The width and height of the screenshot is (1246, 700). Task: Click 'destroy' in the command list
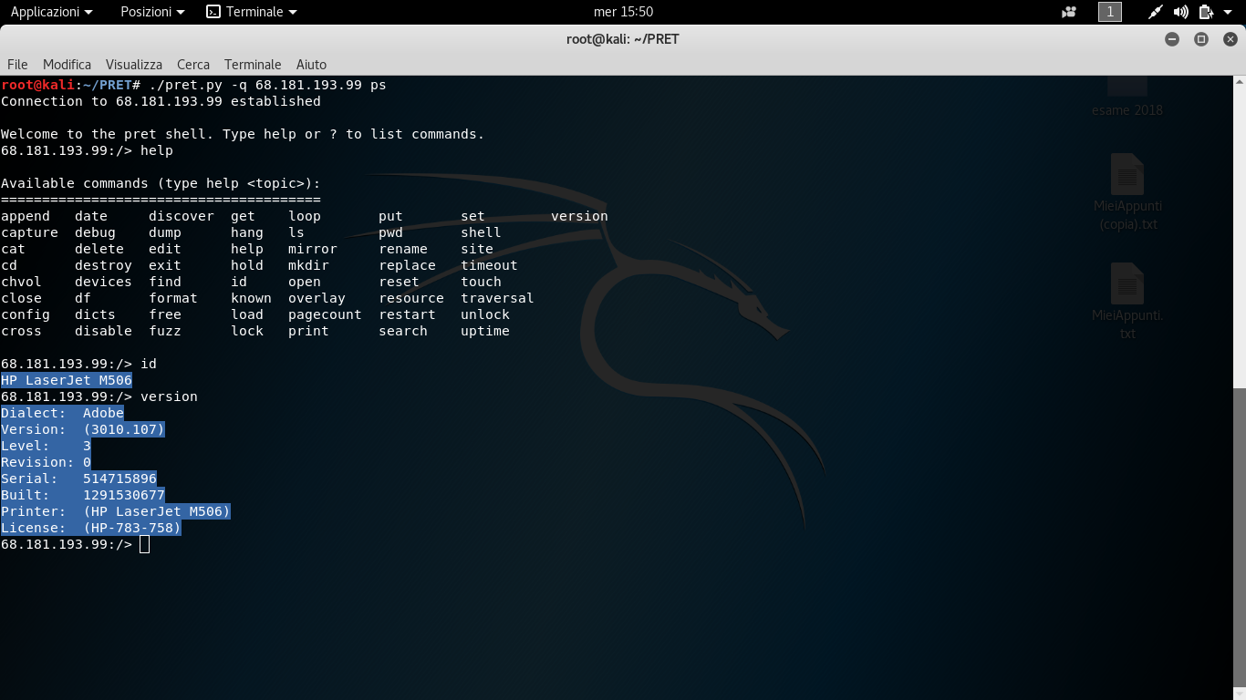tap(103, 265)
